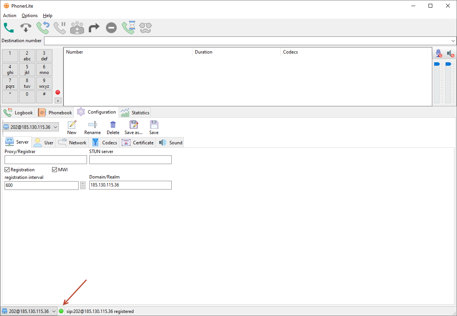
Task: Click the microphone volume slider
Action: coord(437,82)
